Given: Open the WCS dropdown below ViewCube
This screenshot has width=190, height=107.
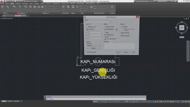Looking at the screenshot, I should point(182,37).
